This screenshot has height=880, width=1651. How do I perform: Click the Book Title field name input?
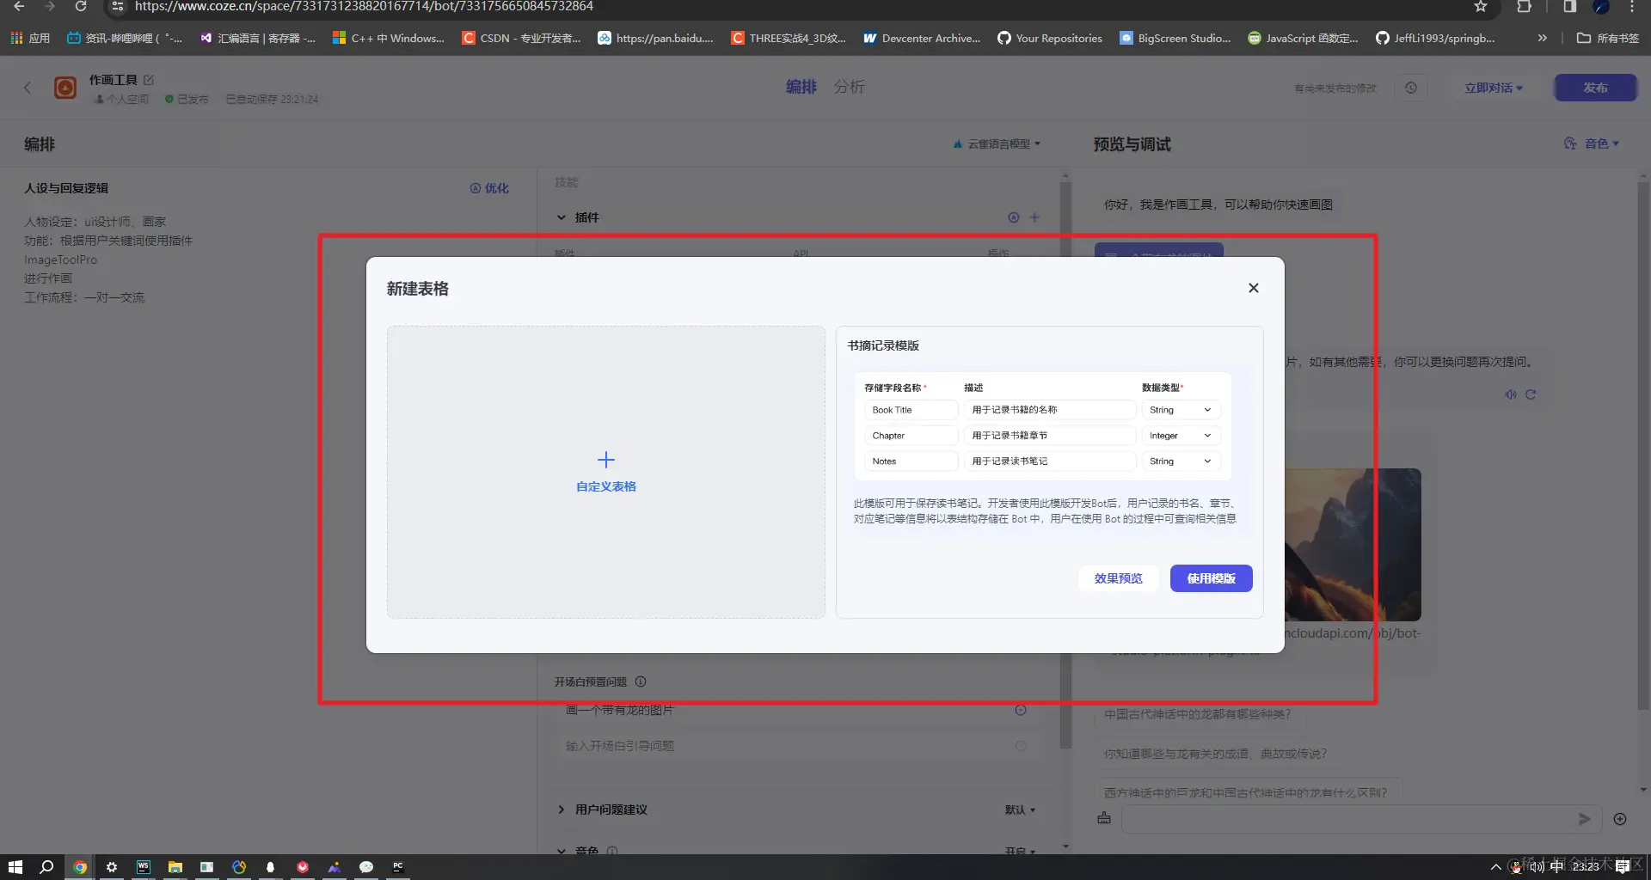click(911, 410)
